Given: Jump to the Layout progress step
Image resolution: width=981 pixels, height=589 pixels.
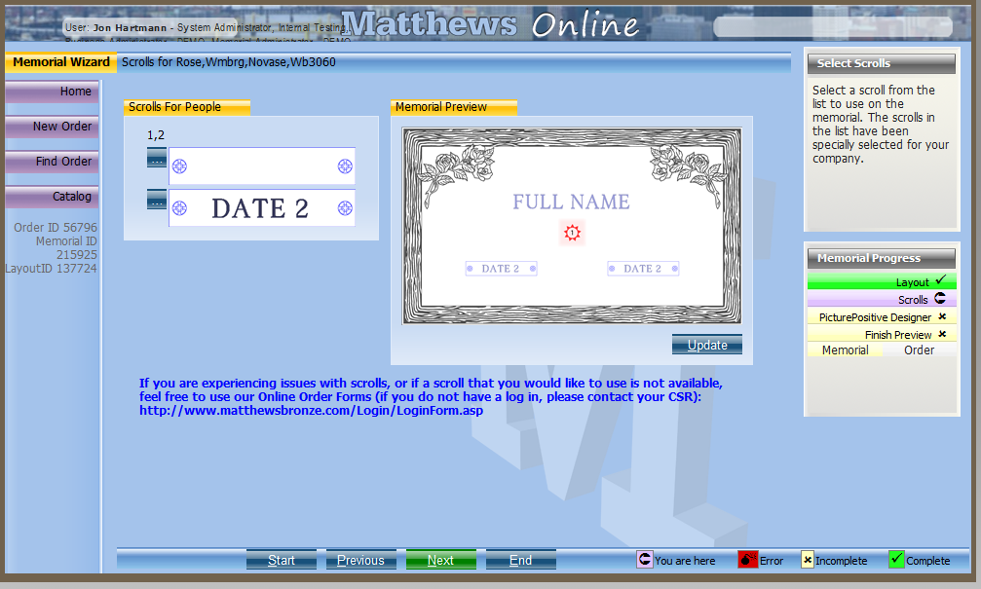Looking at the screenshot, I should point(882,281).
